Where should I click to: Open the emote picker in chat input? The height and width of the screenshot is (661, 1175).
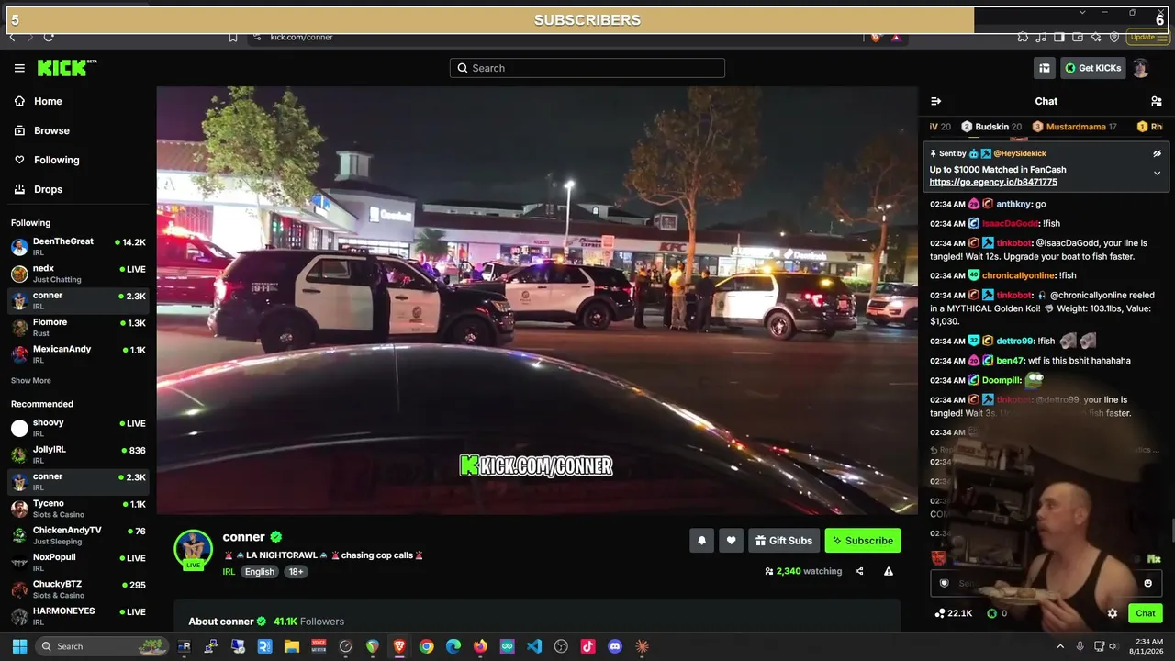pos(1147,583)
